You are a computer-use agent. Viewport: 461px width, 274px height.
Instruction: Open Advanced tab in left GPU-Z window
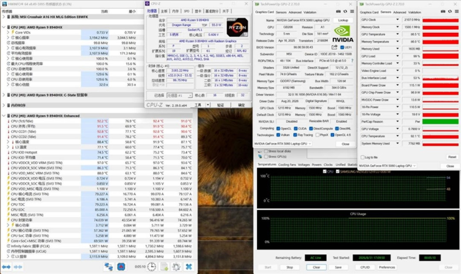coord(295,12)
